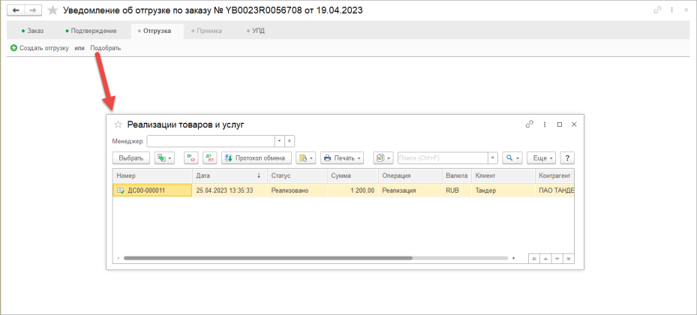This screenshot has width=697, height=315.
Task: Clear the search field with x
Action: (493, 157)
